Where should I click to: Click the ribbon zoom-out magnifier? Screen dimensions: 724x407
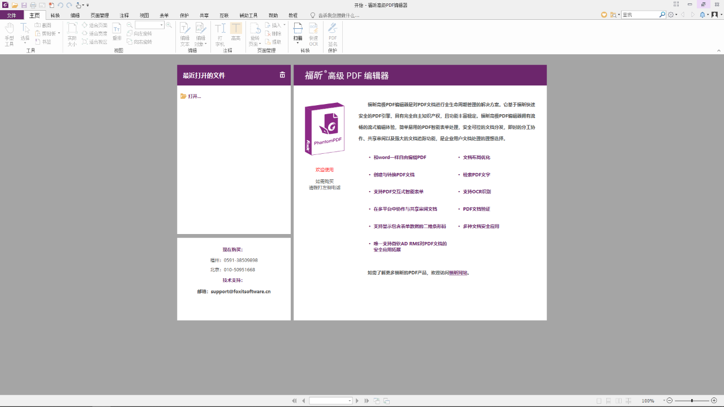point(130,25)
